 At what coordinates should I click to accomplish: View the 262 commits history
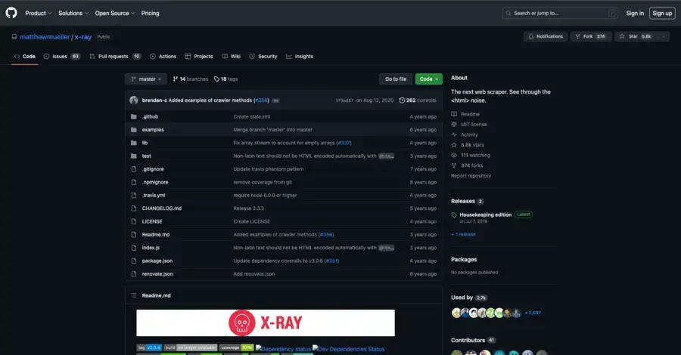[418, 100]
